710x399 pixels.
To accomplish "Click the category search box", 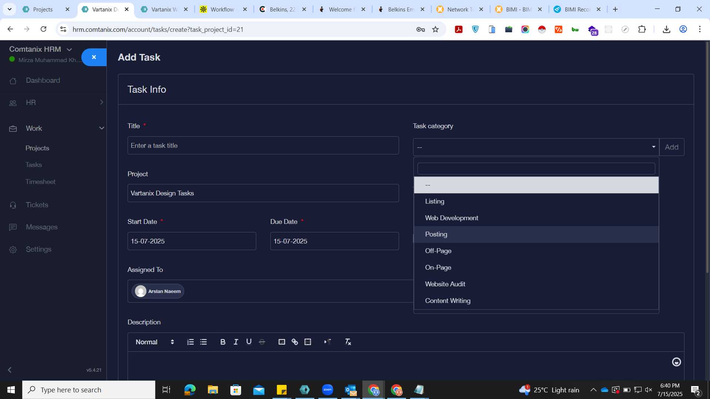I will point(536,168).
